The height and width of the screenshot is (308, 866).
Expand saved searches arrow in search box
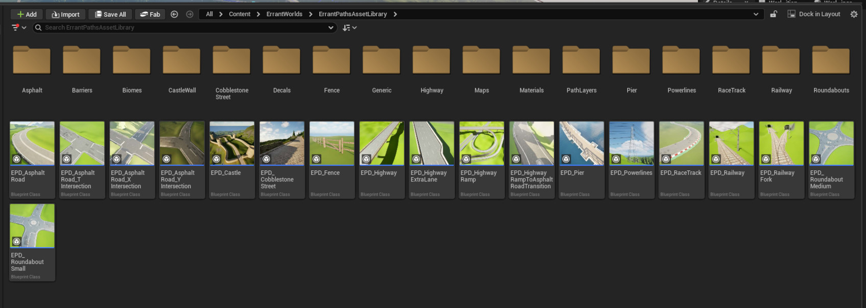pyautogui.click(x=331, y=28)
